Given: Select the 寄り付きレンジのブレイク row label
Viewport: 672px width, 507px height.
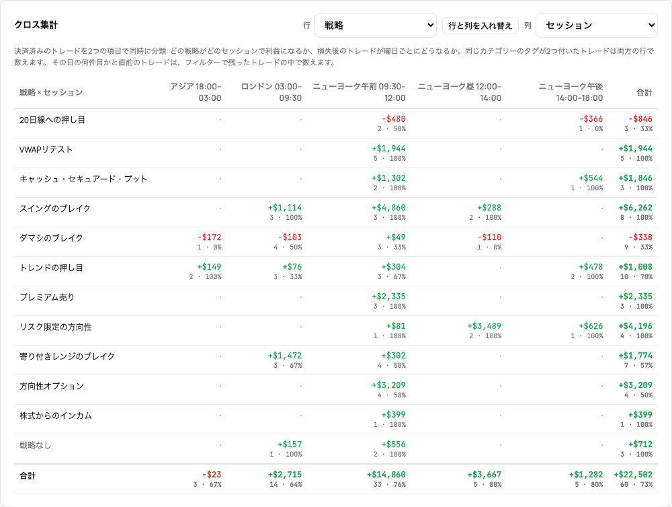Looking at the screenshot, I should pyautogui.click(x=67, y=356).
